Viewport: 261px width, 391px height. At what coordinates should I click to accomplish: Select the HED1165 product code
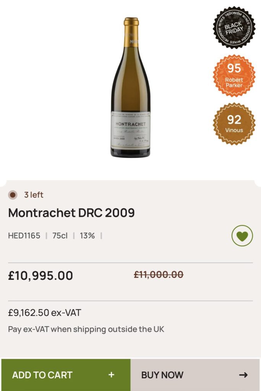pos(24,236)
